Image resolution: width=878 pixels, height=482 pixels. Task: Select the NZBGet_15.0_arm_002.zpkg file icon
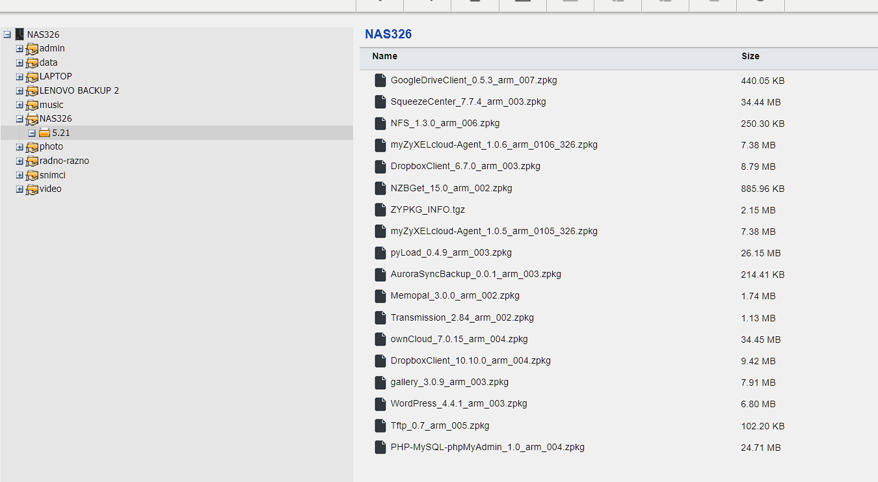coord(380,189)
